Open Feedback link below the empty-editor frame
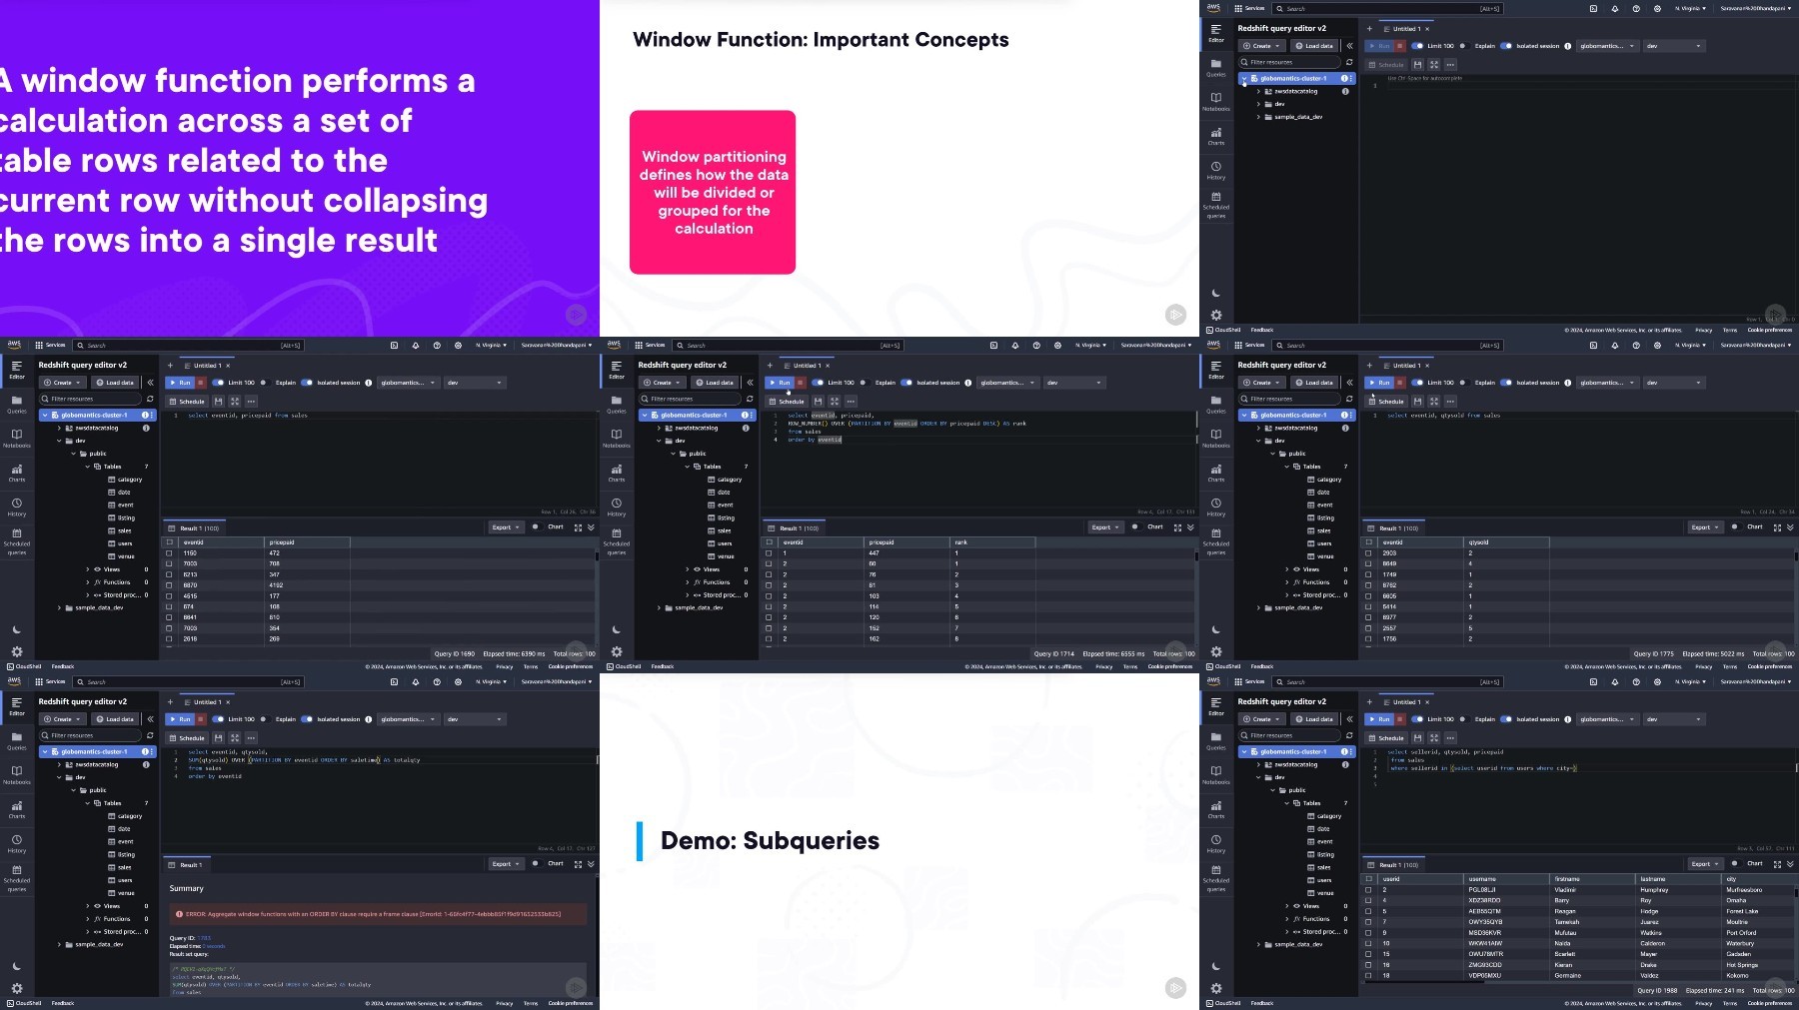Image resolution: width=1799 pixels, height=1010 pixels. pos(1262,330)
